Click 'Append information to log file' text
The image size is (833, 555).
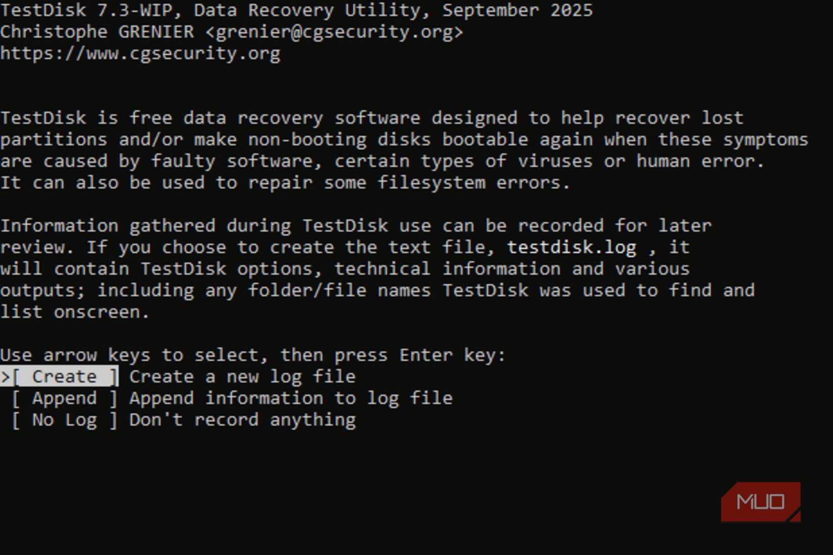tap(290, 398)
